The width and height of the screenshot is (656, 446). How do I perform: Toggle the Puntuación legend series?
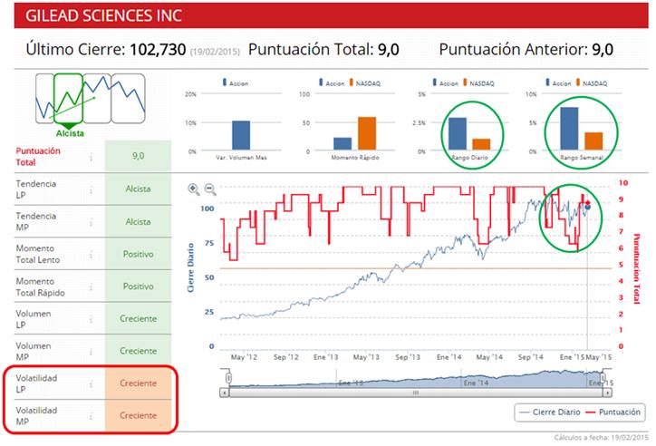pyautogui.click(x=613, y=412)
